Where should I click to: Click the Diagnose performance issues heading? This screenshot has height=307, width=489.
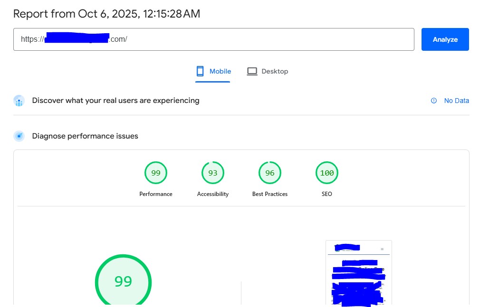tap(85, 136)
